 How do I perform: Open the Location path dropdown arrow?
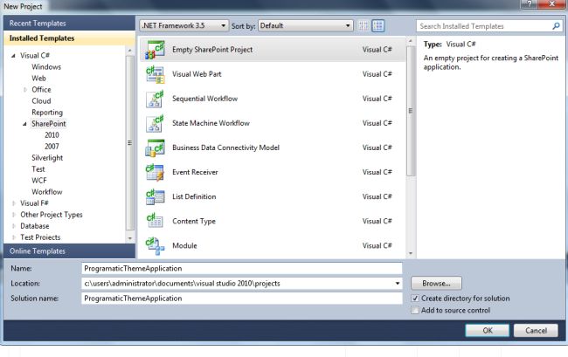[x=398, y=284]
